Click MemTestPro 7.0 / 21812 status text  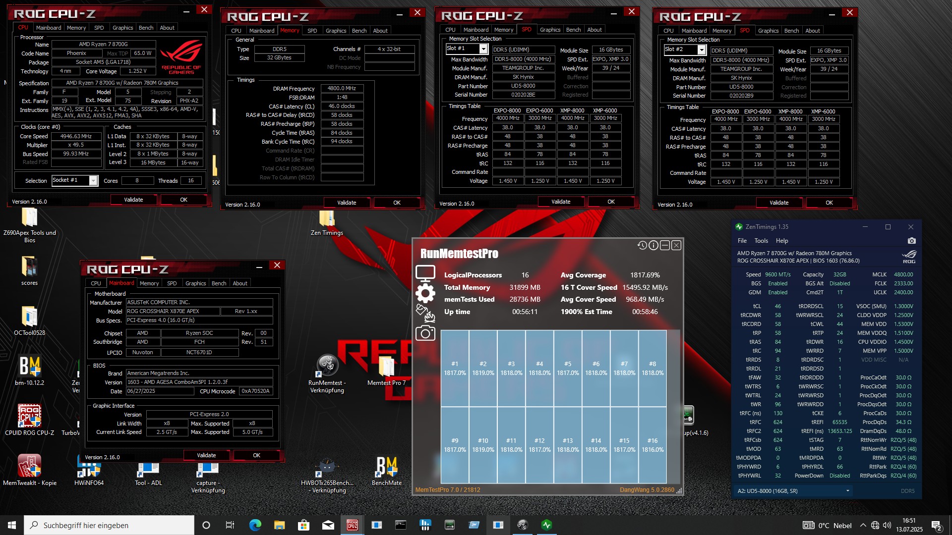[448, 489]
